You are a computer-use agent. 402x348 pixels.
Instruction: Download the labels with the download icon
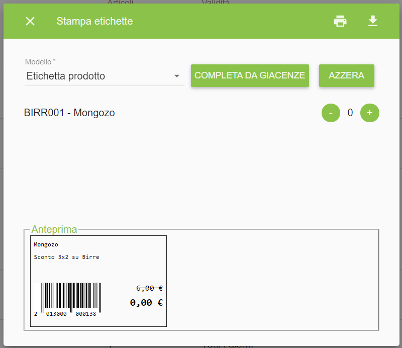[x=372, y=21]
